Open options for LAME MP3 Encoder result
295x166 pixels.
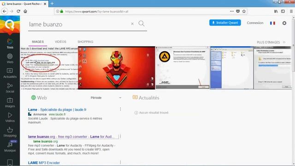(x=120, y=162)
